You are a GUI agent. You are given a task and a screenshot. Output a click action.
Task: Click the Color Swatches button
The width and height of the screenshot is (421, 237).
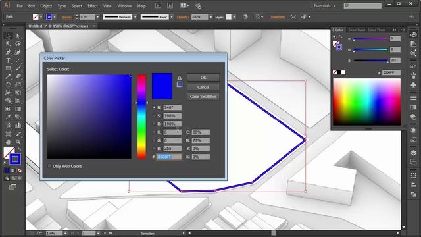pyautogui.click(x=203, y=97)
